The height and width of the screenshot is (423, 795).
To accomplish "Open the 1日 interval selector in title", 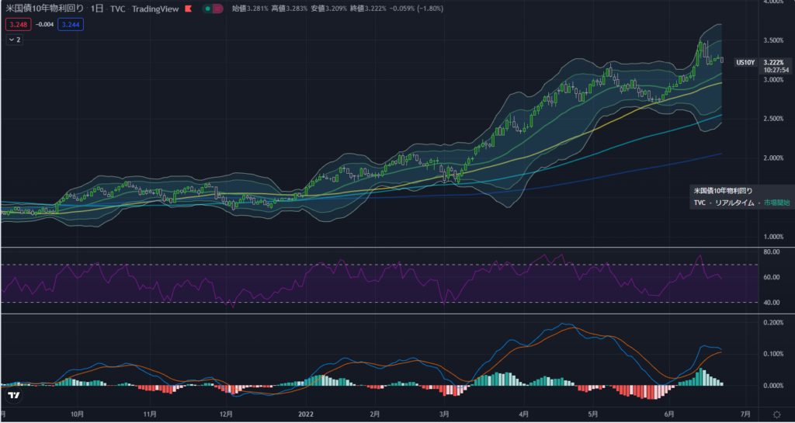I will (97, 9).
